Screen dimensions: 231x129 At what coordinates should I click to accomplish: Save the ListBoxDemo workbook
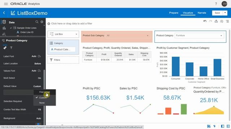(217, 13)
